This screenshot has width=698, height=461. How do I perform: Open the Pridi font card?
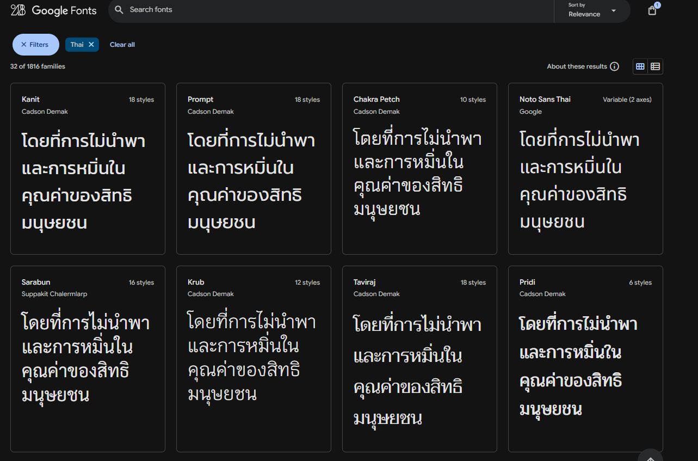pos(585,358)
